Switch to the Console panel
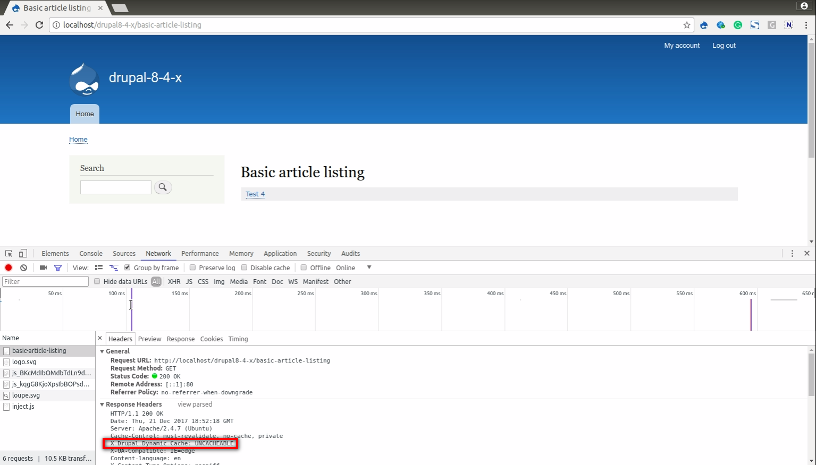816x465 pixels. (x=90, y=253)
